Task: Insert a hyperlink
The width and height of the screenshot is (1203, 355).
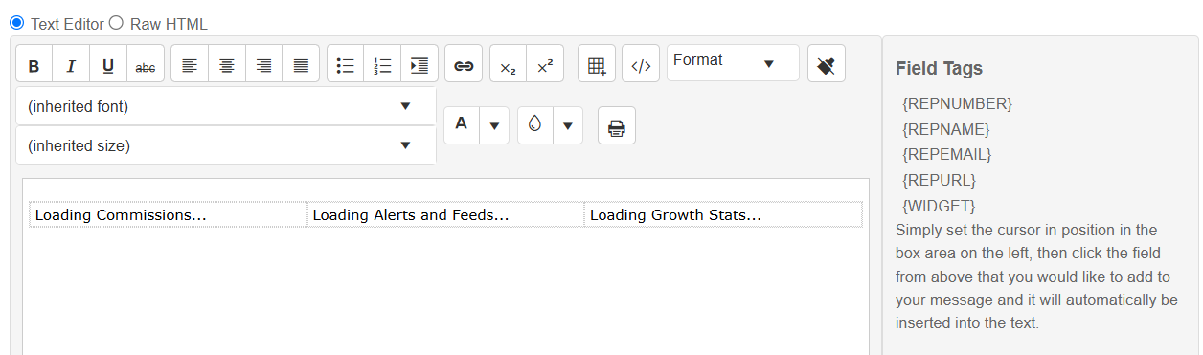Action: [464, 66]
